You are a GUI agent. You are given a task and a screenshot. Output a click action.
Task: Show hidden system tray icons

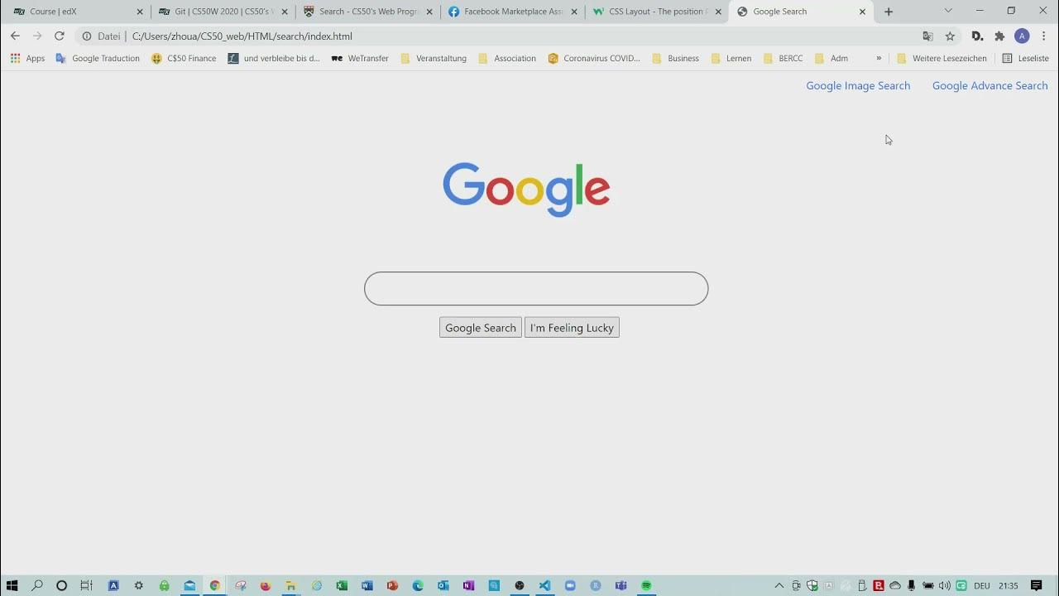[x=779, y=585]
